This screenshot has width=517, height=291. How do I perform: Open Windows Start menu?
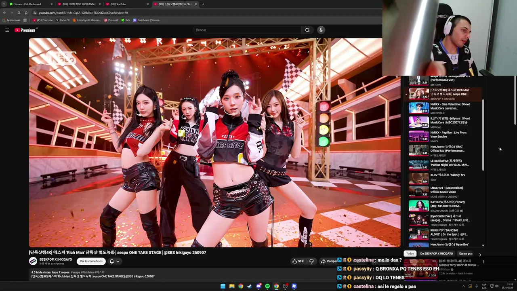point(223,286)
